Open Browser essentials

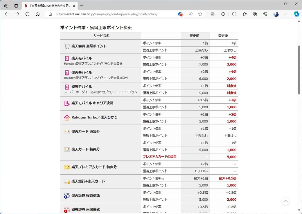tap(265, 14)
